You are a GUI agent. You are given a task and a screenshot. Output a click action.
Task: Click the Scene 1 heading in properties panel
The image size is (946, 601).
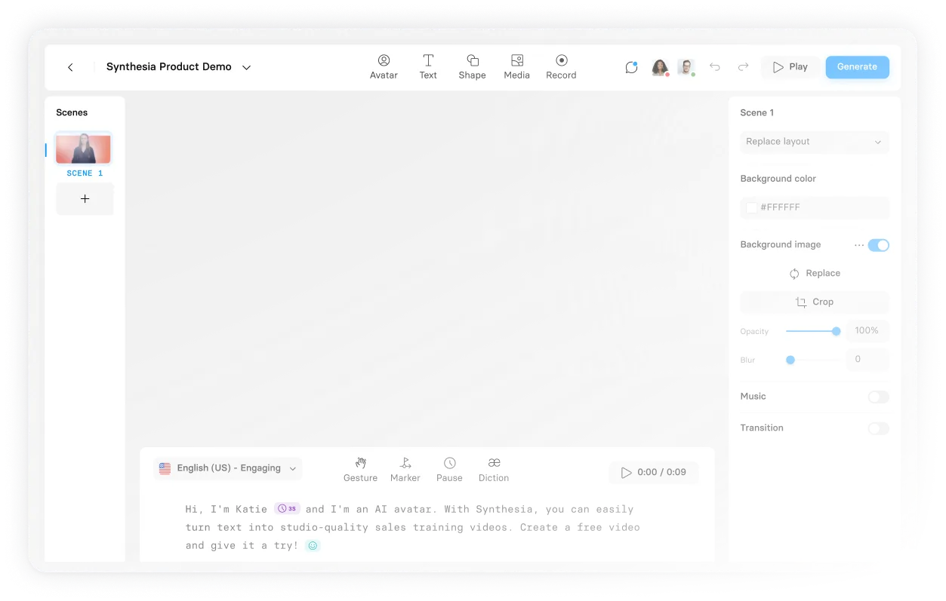(x=757, y=112)
